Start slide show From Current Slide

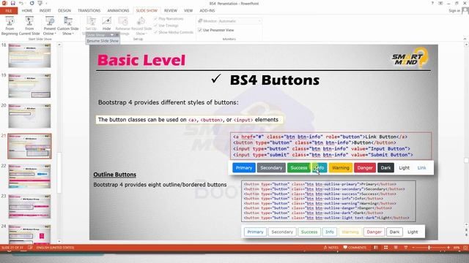coord(29,26)
